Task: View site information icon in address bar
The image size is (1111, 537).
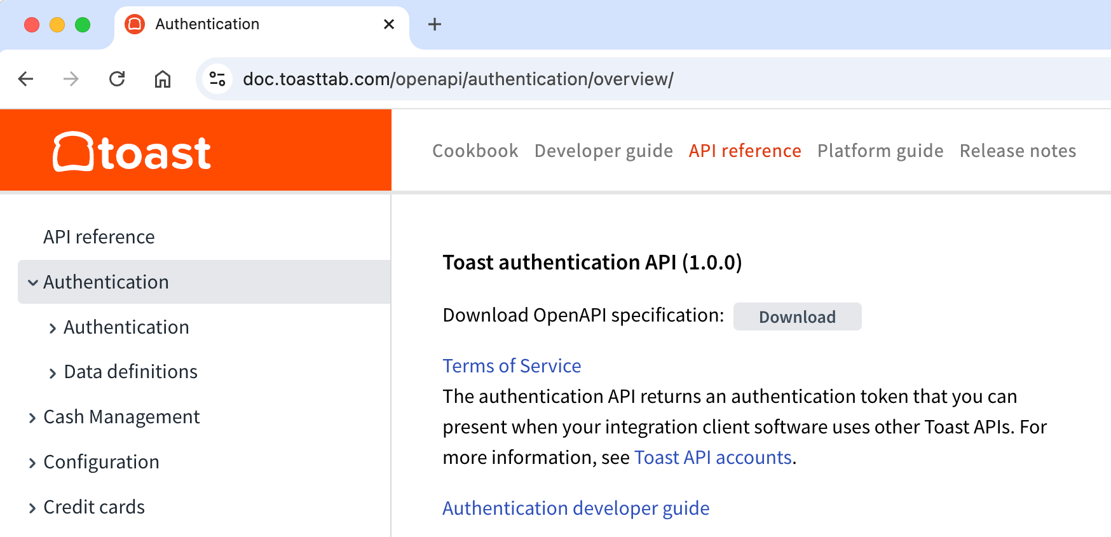Action: [217, 79]
